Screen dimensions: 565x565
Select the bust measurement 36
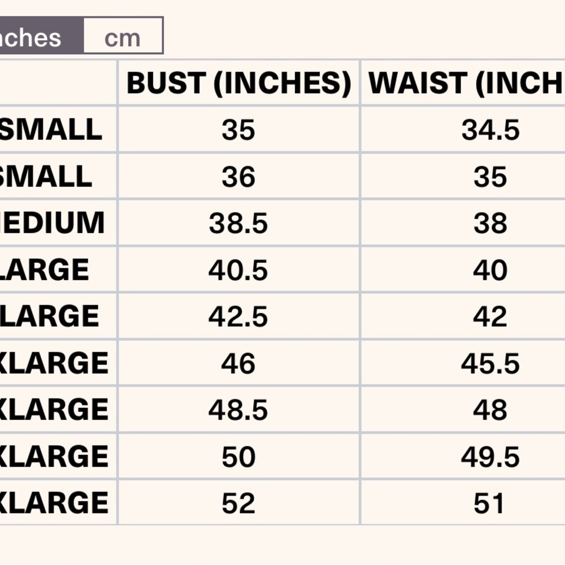click(x=238, y=177)
